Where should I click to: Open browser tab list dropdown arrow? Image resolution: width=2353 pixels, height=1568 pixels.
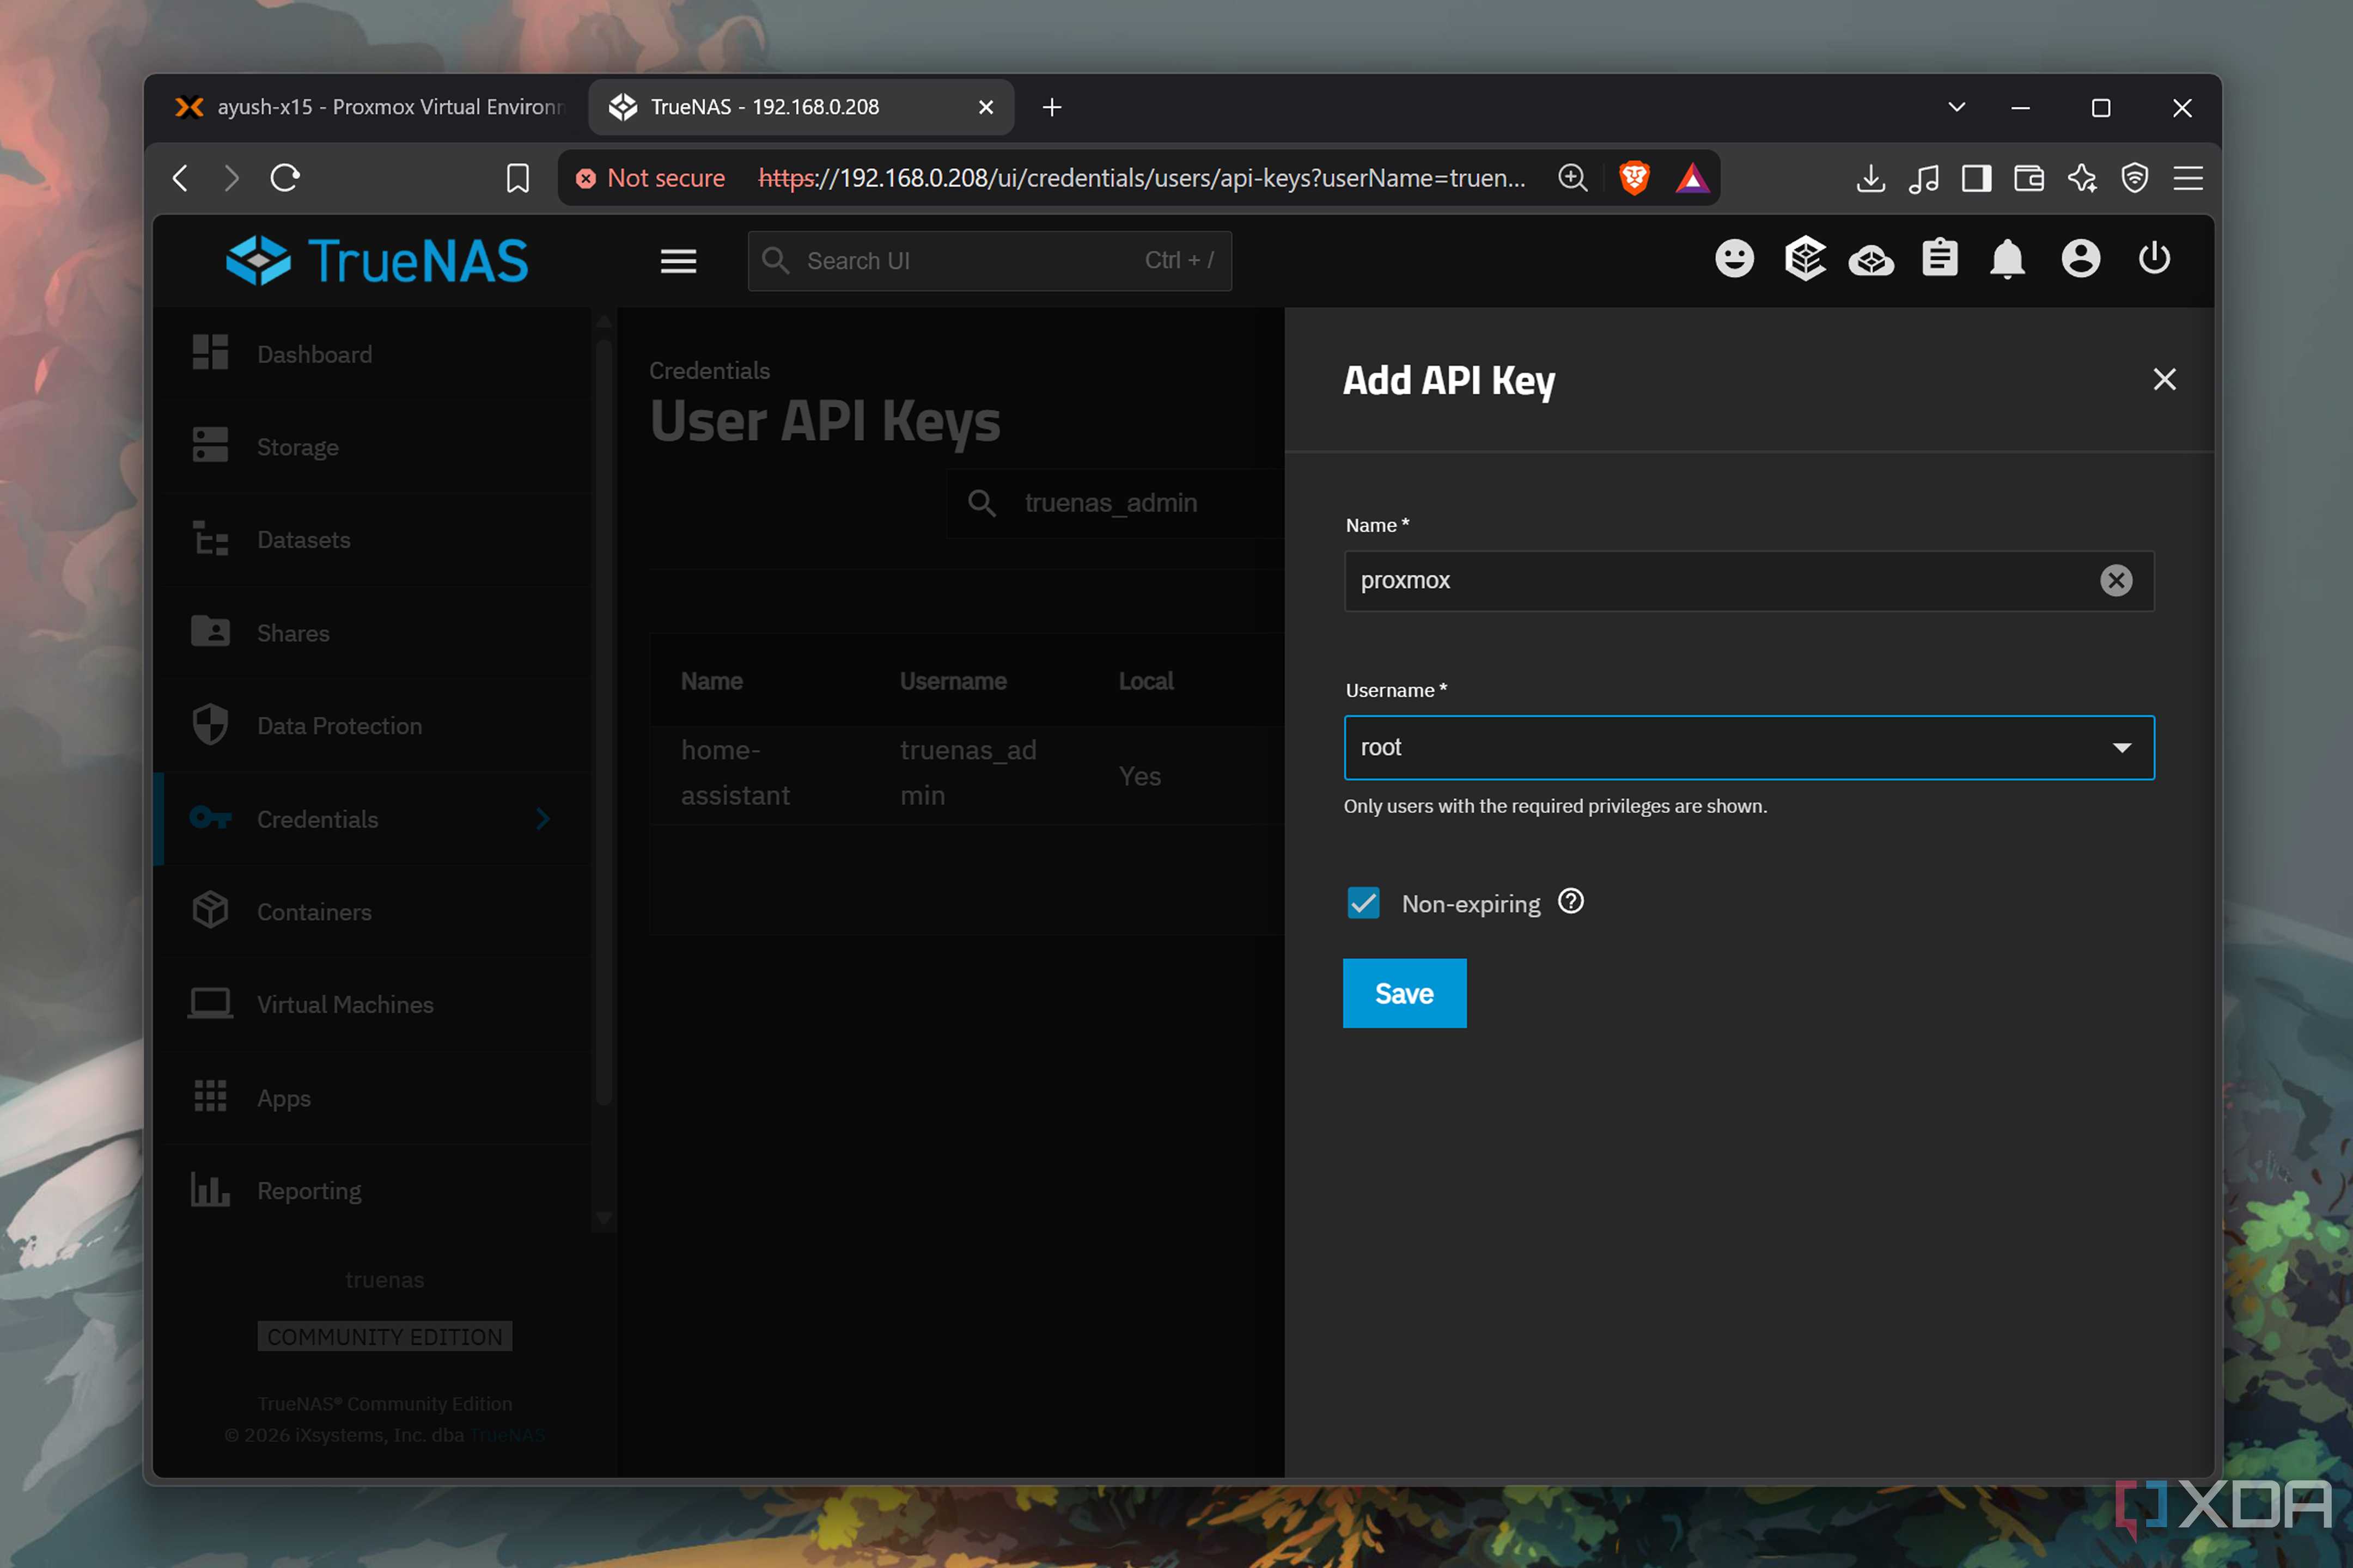1956,107
